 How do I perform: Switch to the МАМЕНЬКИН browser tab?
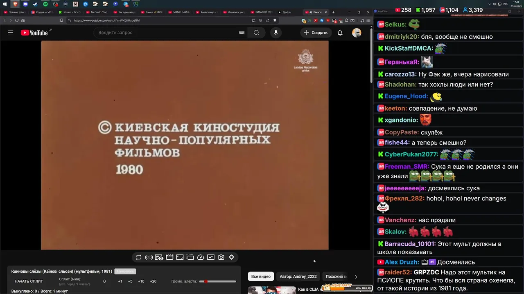tap(180, 12)
